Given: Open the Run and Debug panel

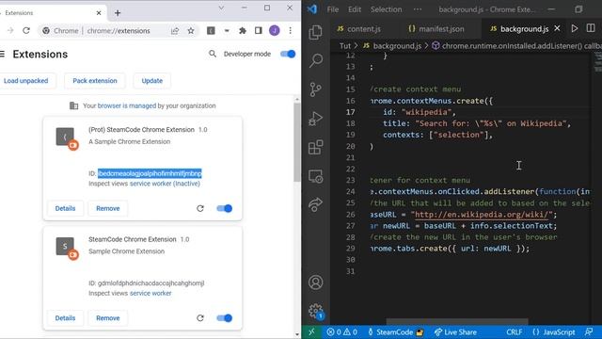Looking at the screenshot, I should click(316, 119).
